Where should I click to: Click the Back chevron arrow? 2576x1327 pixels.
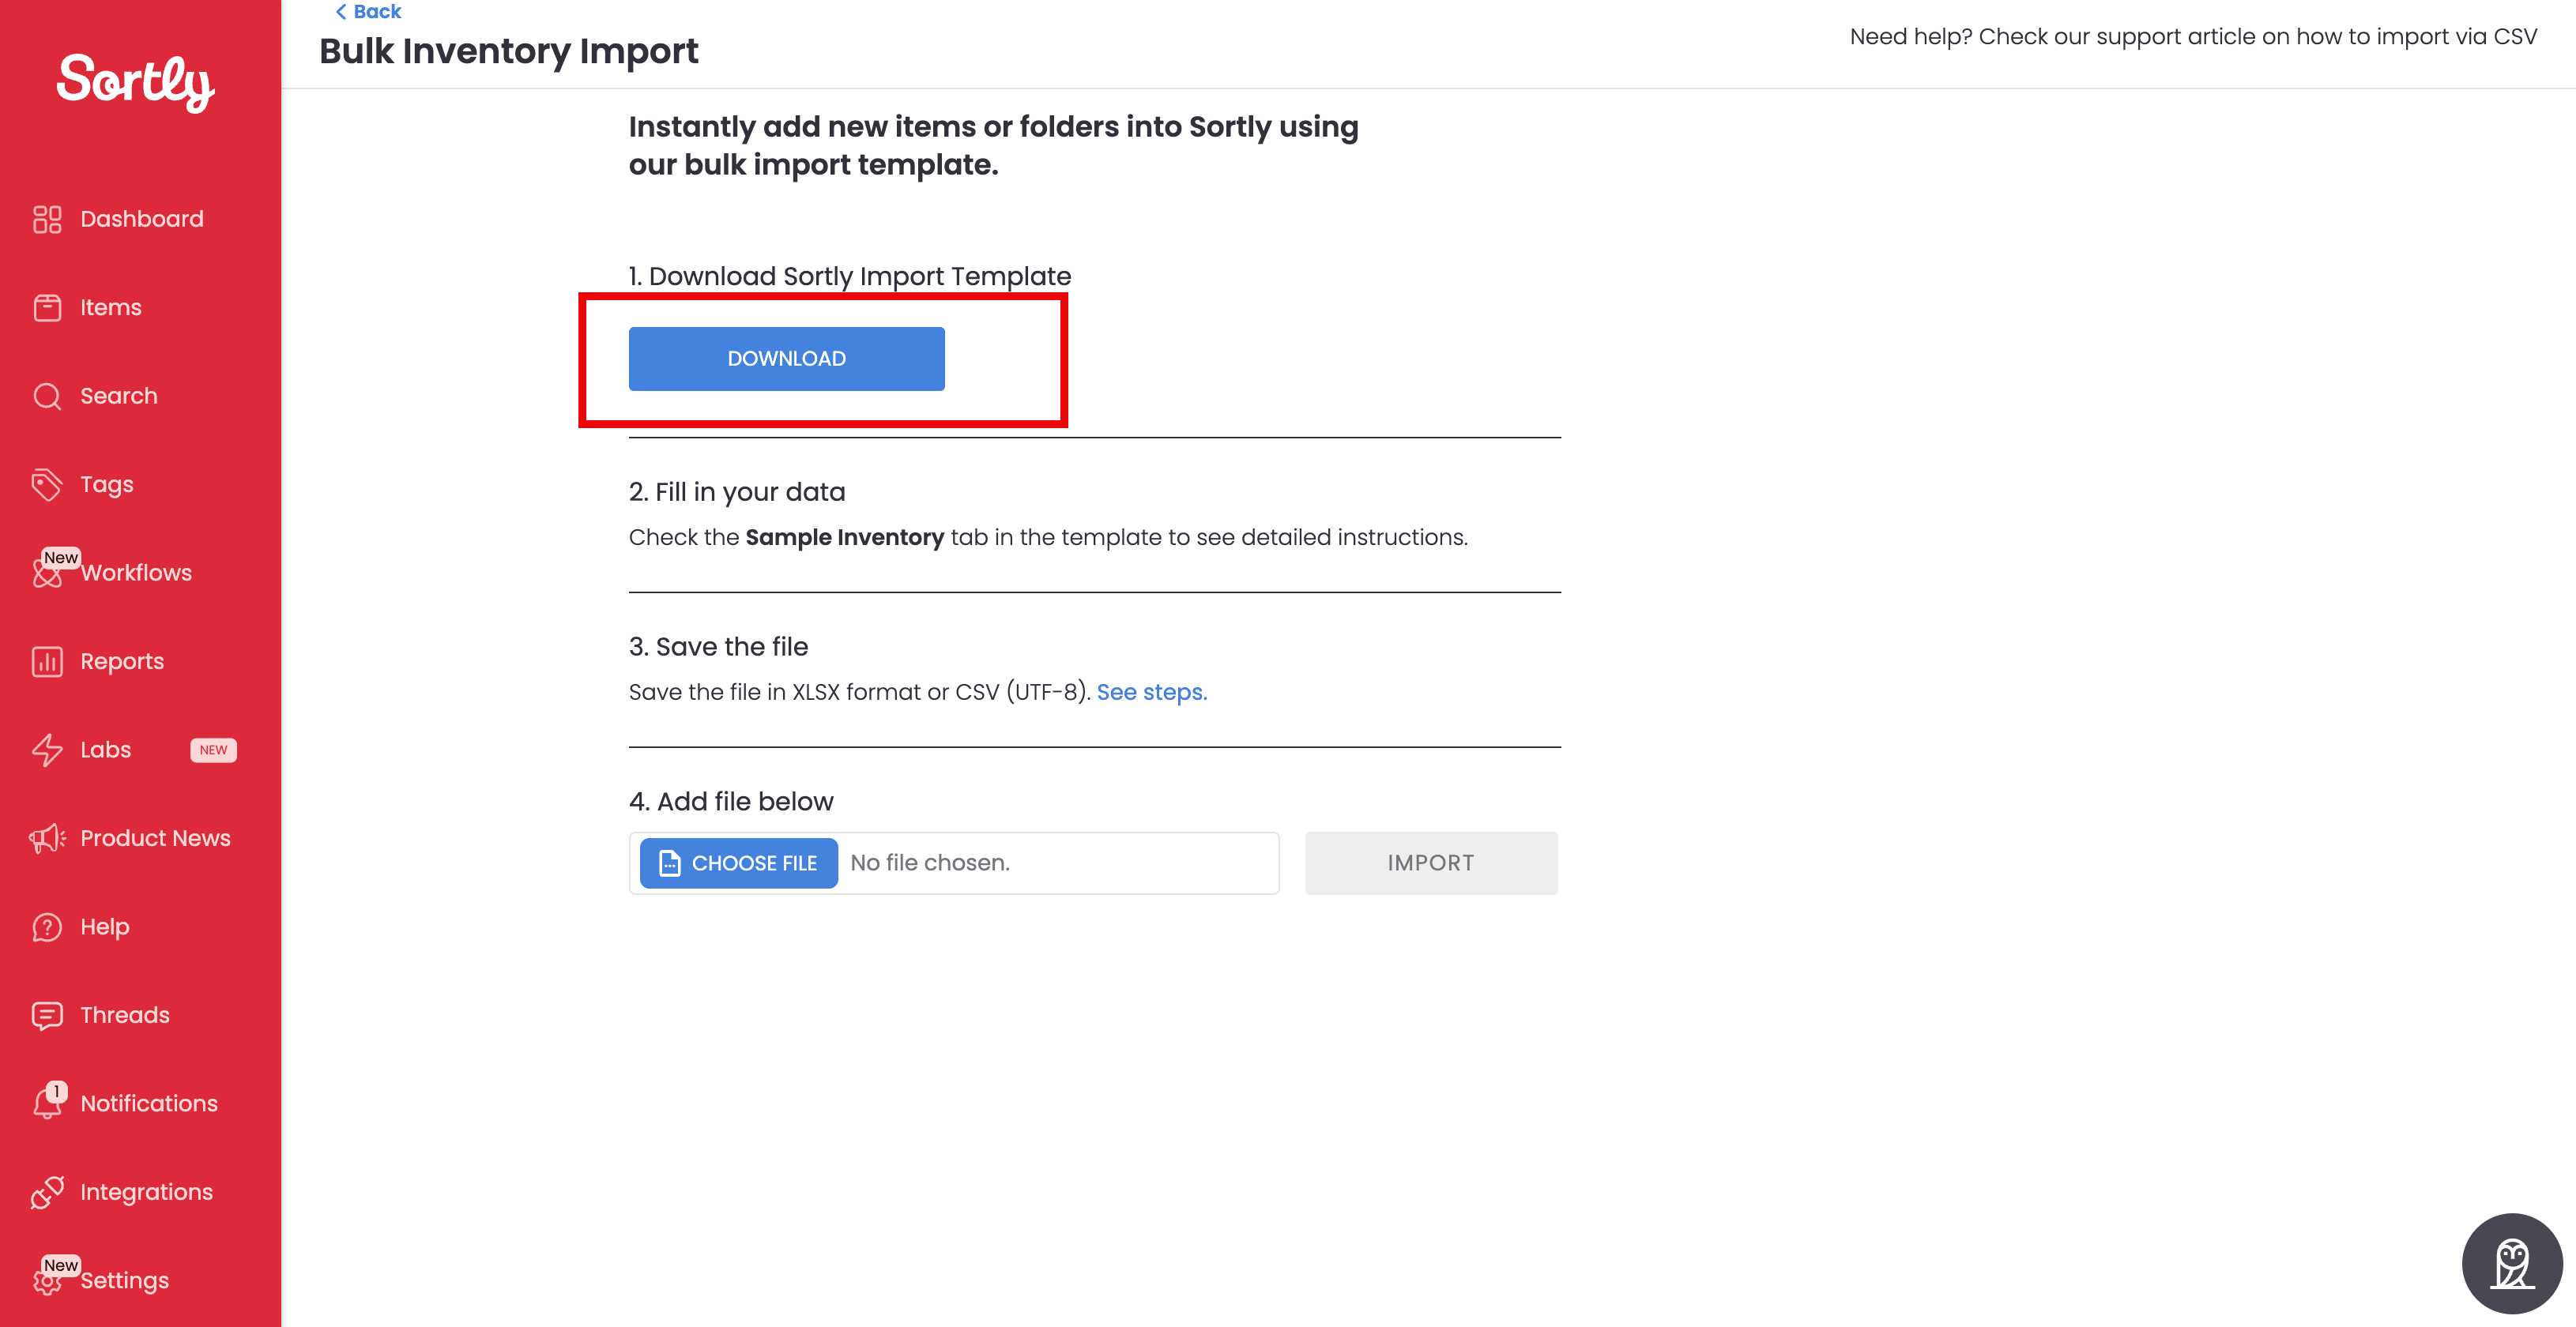[x=340, y=12]
